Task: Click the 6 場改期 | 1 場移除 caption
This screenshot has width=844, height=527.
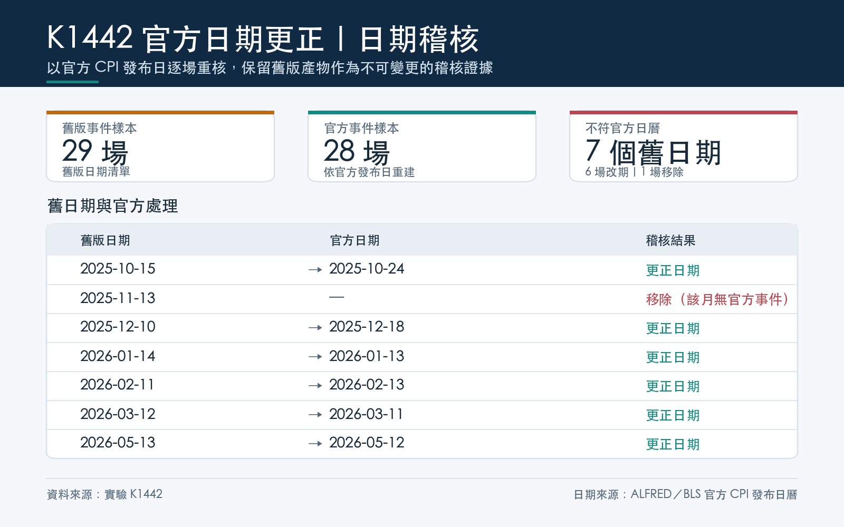Action: (x=634, y=172)
